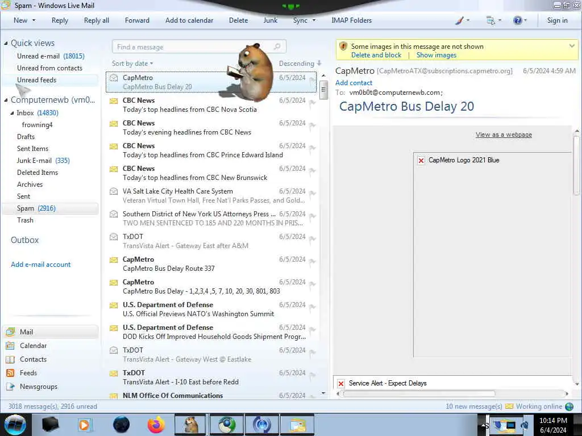Click read envelope icon of TxDOT Gateway East
The width and height of the screenshot is (582, 436).
114,237
